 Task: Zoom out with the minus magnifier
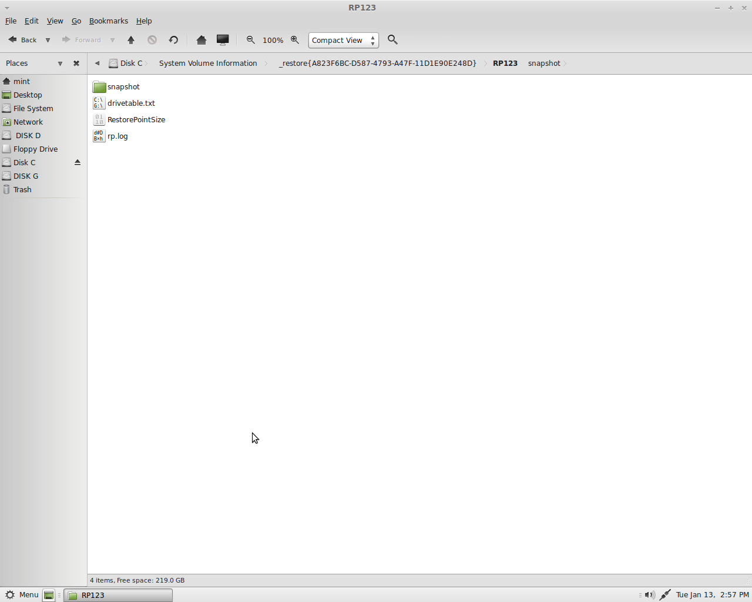click(x=251, y=40)
